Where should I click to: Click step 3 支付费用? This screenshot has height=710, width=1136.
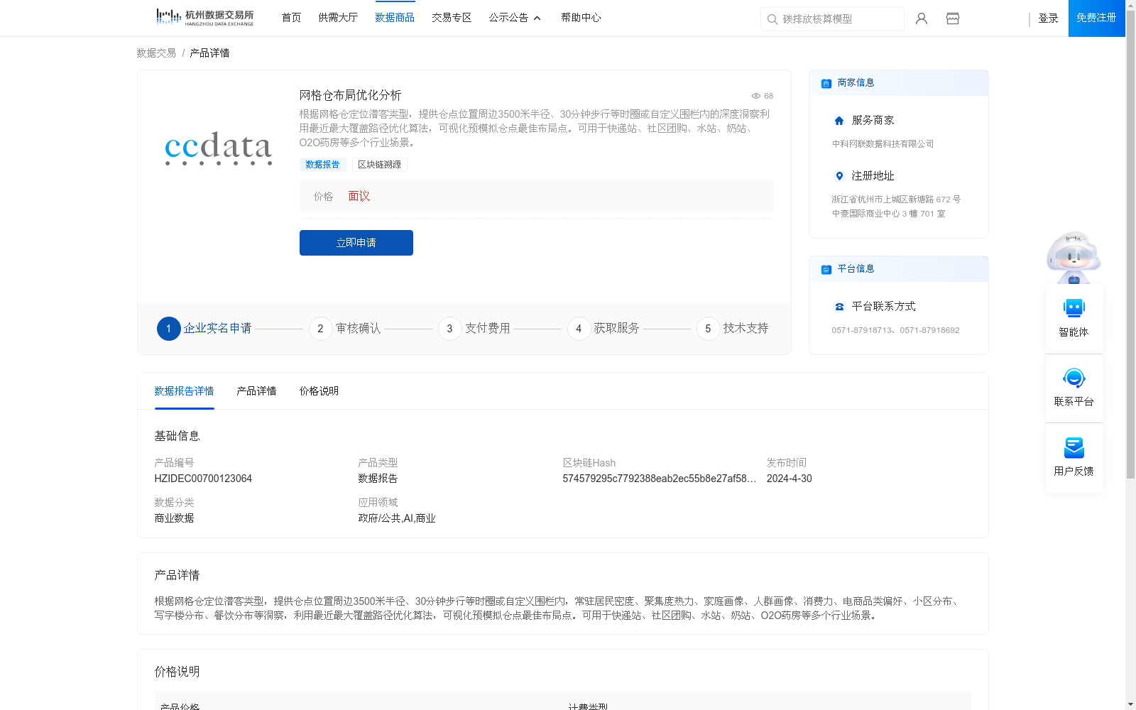474,329
